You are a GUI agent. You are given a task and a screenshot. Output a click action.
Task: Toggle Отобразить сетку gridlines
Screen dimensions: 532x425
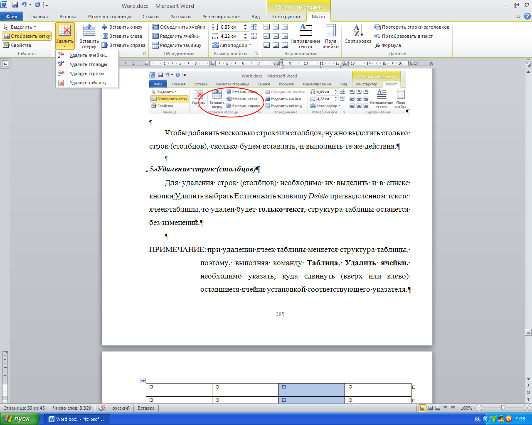[x=27, y=36]
